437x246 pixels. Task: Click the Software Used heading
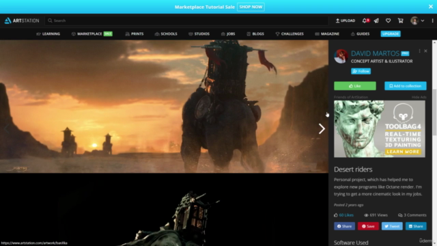tap(351, 243)
